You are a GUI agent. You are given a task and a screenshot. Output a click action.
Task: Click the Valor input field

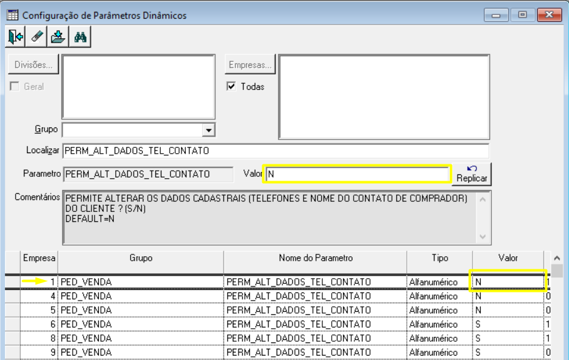[357, 174]
